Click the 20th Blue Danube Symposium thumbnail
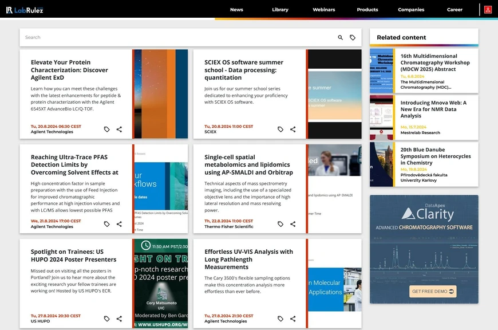498x330 pixels. coord(381,164)
